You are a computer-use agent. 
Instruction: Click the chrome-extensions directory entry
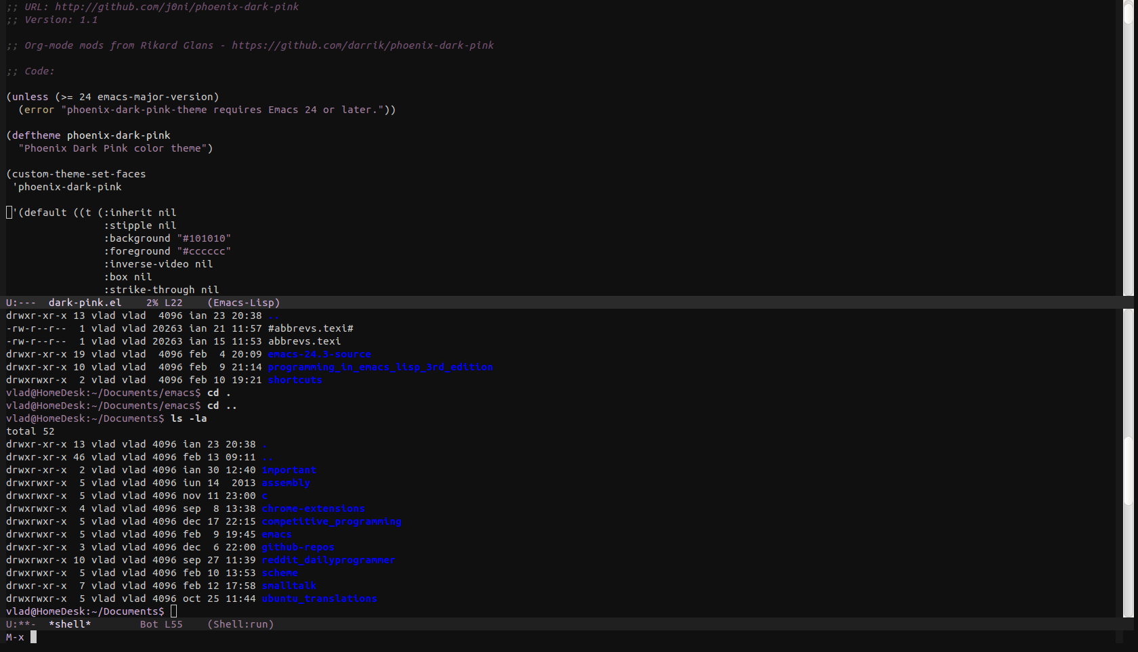click(313, 508)
